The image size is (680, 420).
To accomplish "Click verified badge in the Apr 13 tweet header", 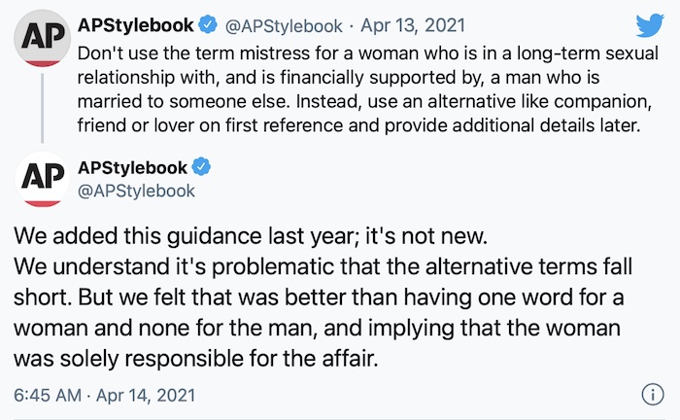I will 208,24.
